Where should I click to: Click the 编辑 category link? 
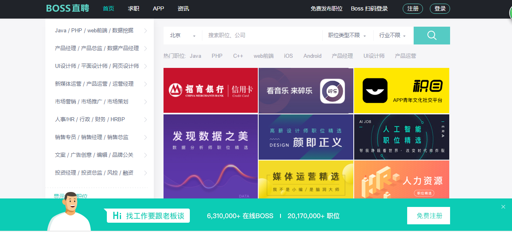coord(102,155)
